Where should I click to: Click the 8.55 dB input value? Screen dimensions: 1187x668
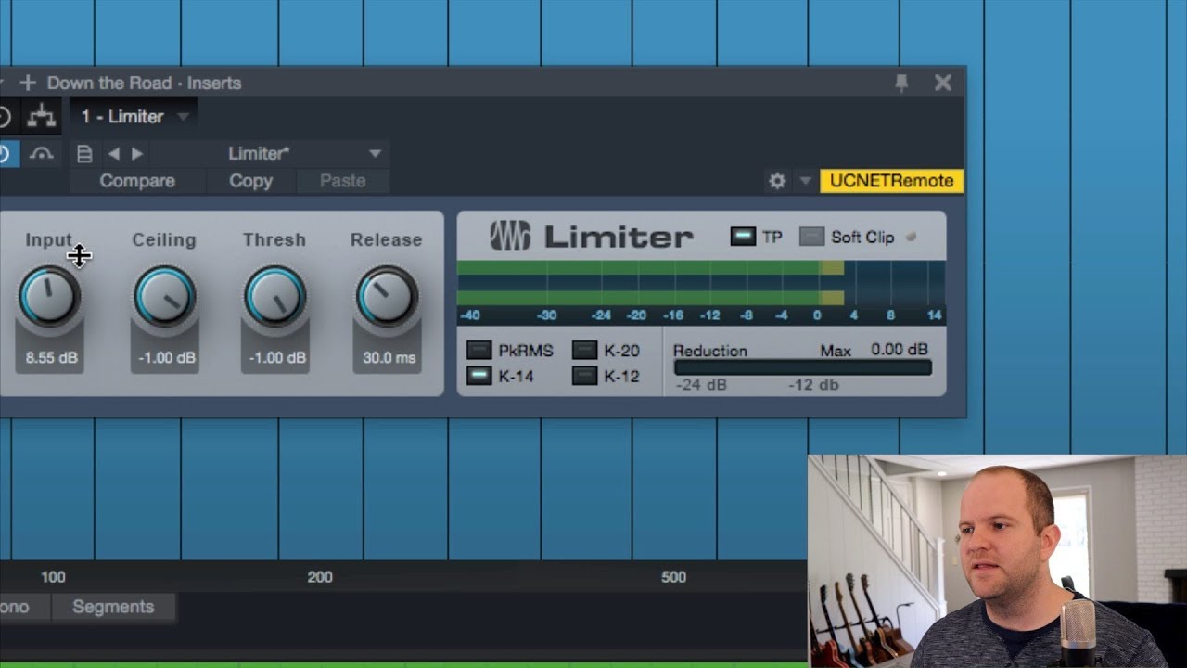(x=50, y=358)
